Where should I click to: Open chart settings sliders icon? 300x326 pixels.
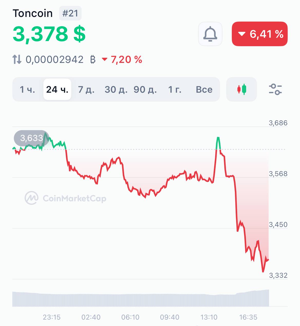(275, 89)
